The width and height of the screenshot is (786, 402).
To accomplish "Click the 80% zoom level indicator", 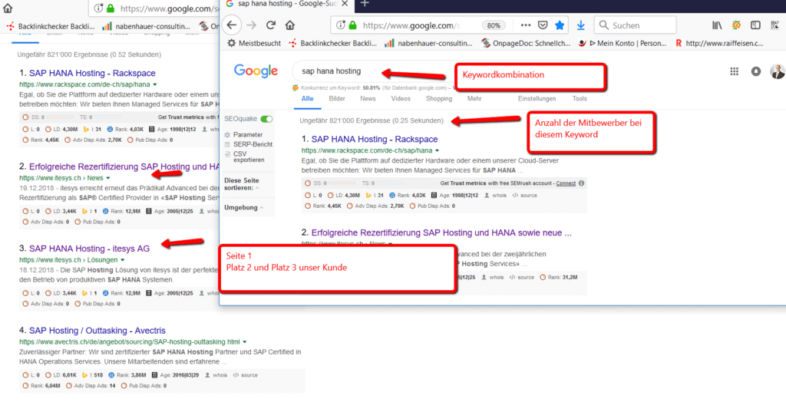I will [492, 25].
